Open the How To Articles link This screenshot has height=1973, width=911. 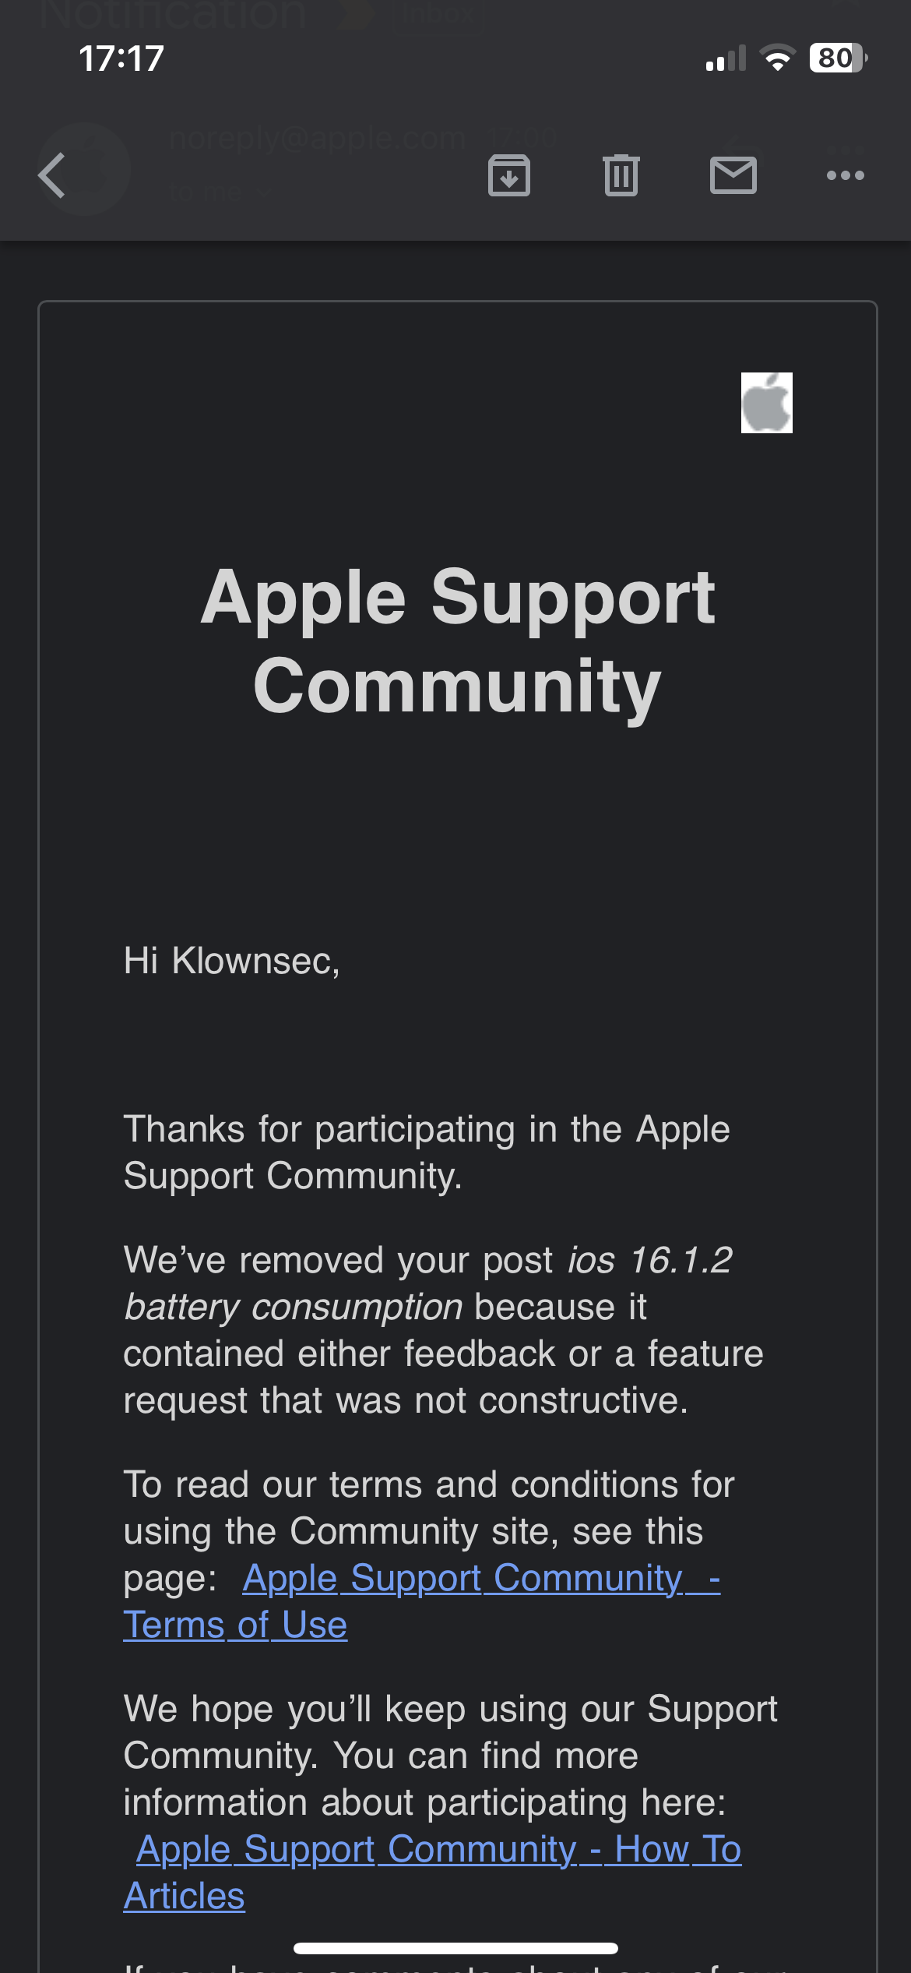coord(439,1850)
